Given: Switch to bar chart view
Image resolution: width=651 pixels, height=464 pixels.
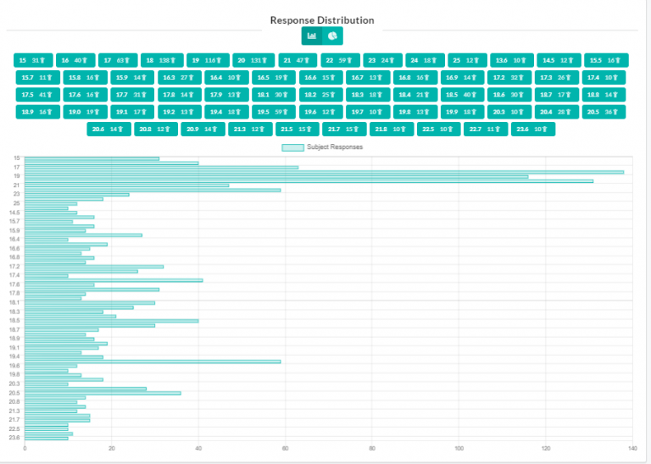Looking at the screenshot, I should [312, 36].
